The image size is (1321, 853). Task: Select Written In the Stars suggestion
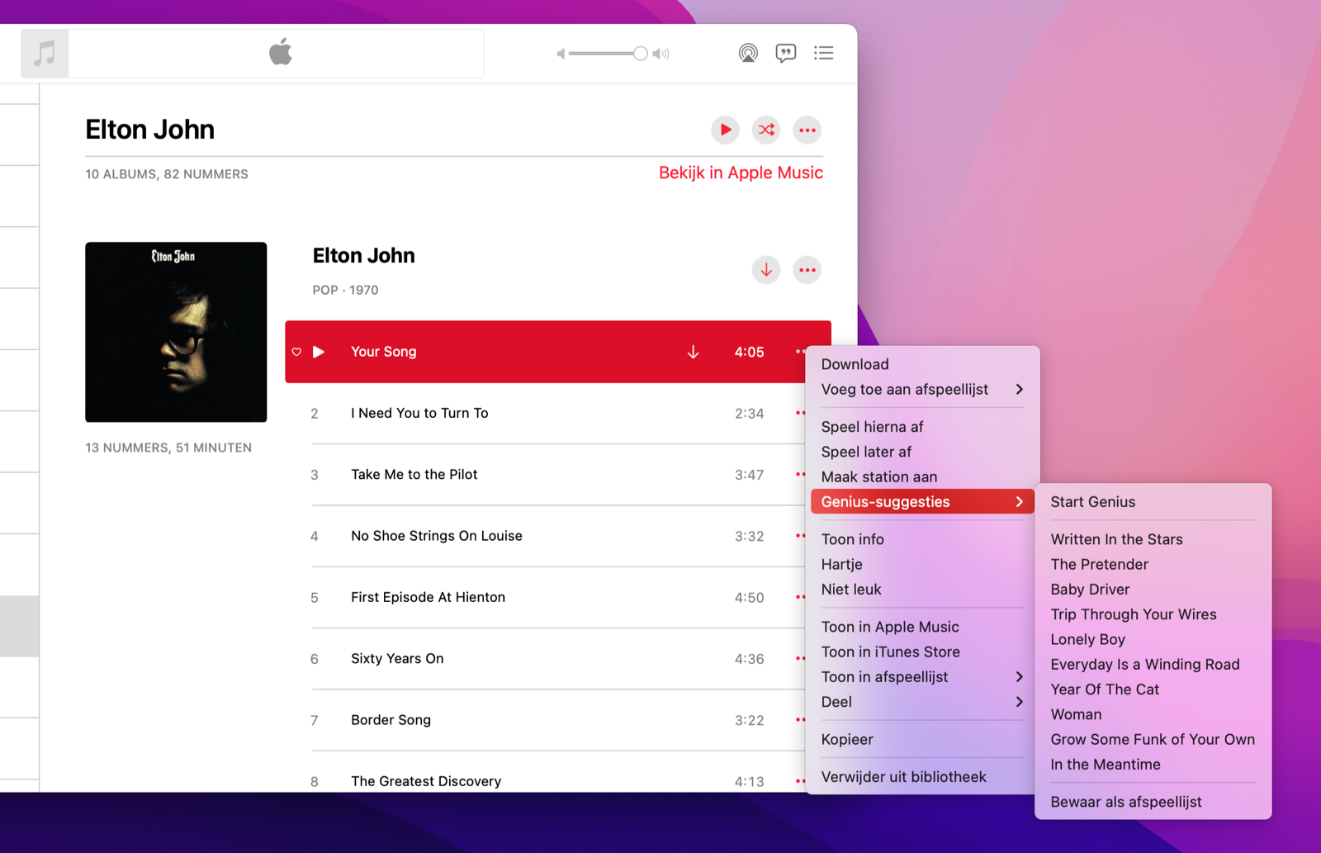[1153, 539]
